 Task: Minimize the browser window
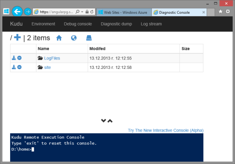[x=208, y=4]
